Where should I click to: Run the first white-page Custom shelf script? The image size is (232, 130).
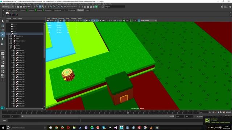[8, 14]
